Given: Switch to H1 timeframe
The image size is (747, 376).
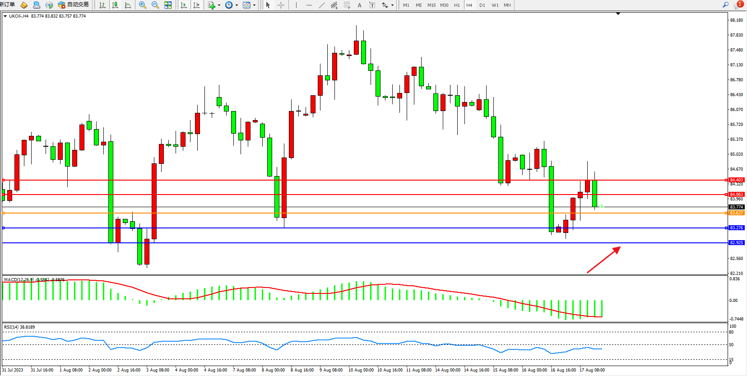Looking at the screenshot, I should 457,5.
